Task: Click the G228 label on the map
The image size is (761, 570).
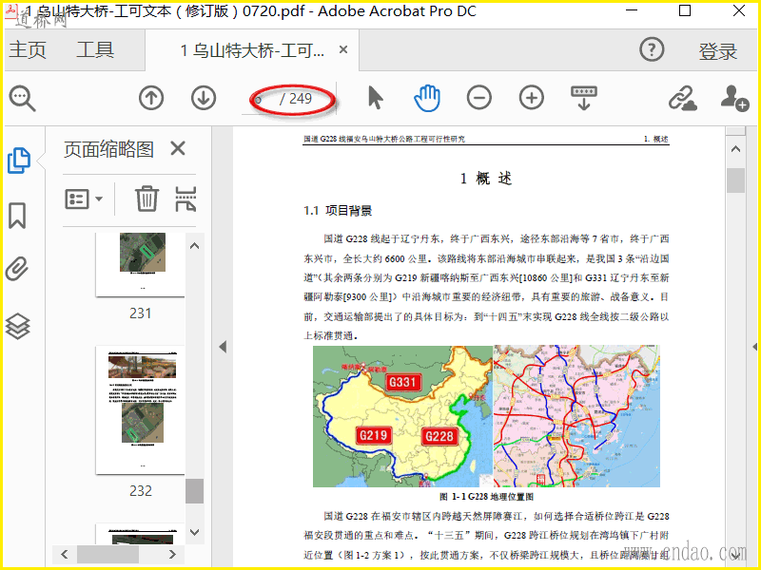Action: pos(439,437)
